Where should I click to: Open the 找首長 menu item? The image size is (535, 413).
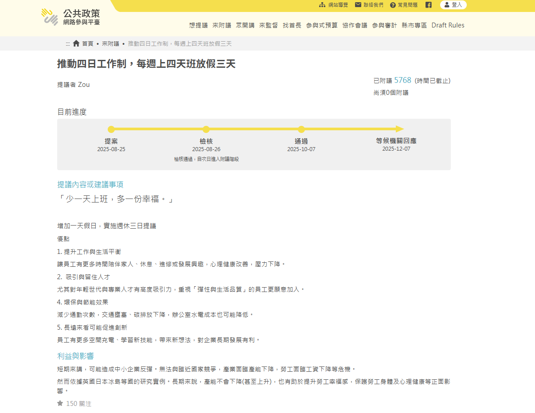click(292, 25)
